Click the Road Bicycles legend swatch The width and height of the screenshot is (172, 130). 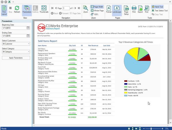126,93
